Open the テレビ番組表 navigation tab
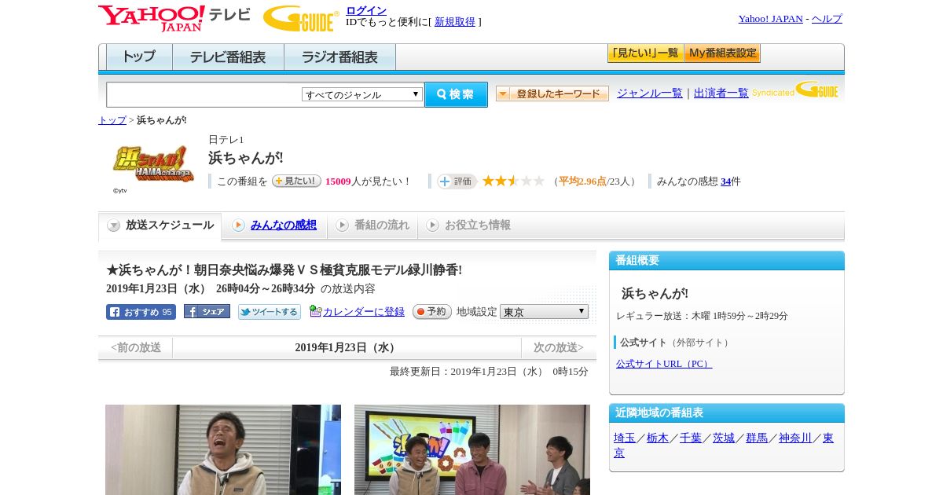943x495 pixels. (x=228, y=57)
